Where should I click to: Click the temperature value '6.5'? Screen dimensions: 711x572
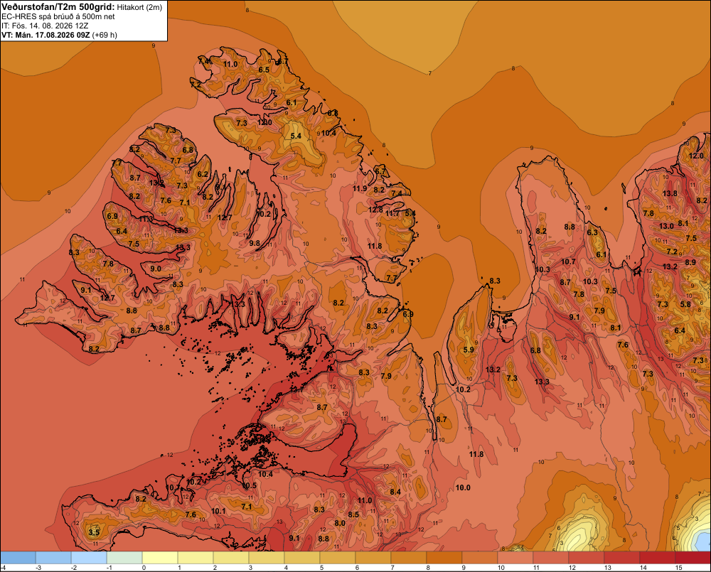pos(264,70)
